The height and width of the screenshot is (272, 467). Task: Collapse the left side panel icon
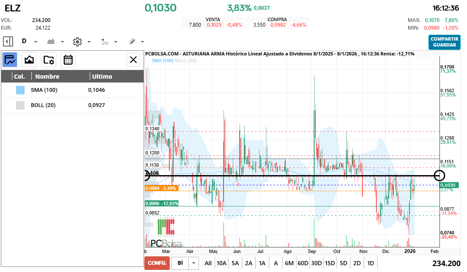(8, 41)
